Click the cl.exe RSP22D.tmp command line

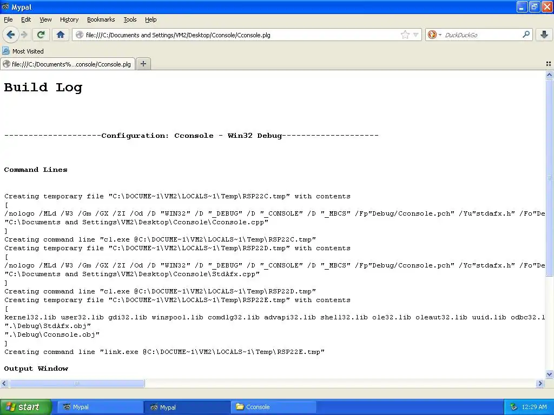160,291
